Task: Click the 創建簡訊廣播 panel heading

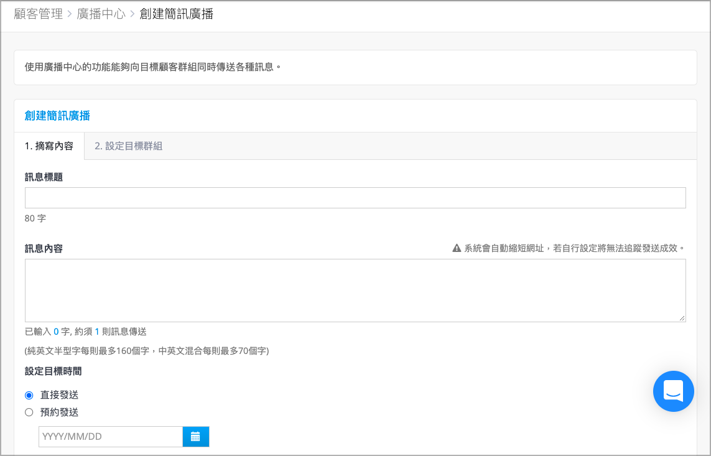Action: pos(57,116)
